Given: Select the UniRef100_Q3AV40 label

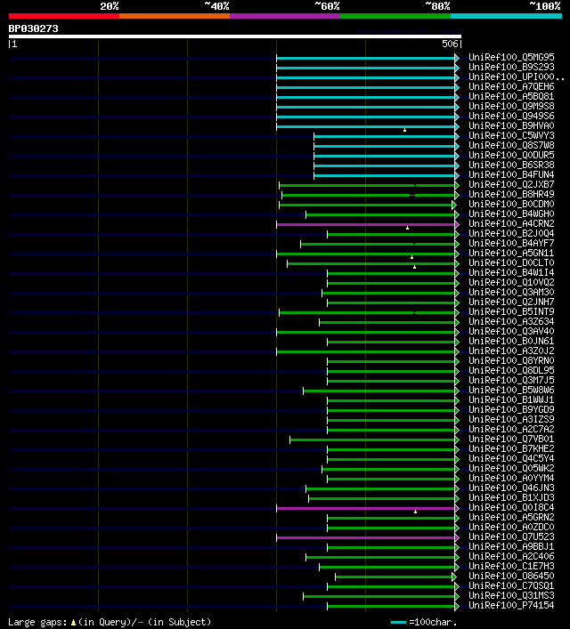Looking at the screenshot, I should click(511, 331).
